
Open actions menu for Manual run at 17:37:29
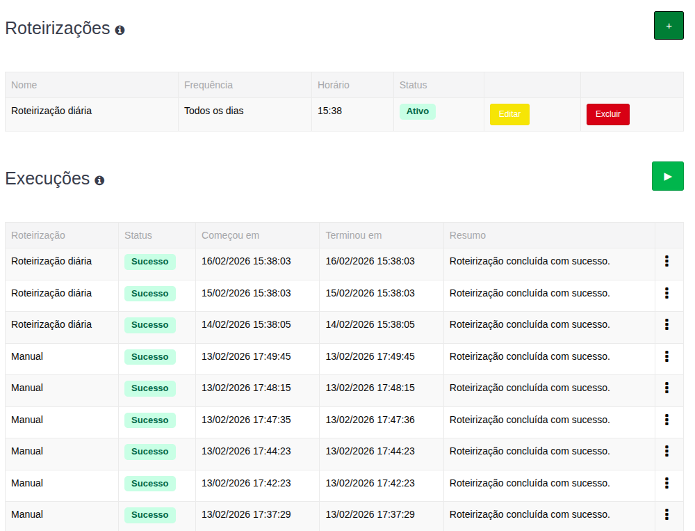click(667, 514)
